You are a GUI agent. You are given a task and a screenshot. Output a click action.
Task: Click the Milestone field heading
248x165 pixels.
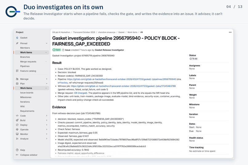point(194,104)
